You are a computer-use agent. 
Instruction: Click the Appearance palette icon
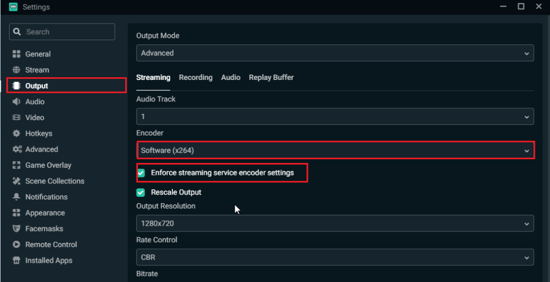(17, 213)
